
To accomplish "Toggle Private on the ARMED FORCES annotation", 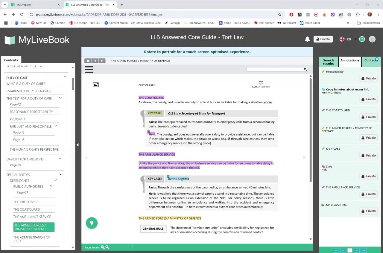I will [368, 138].
